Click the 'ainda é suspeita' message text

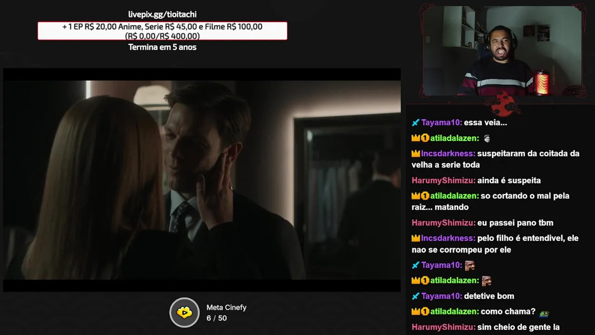click(509, 181)
